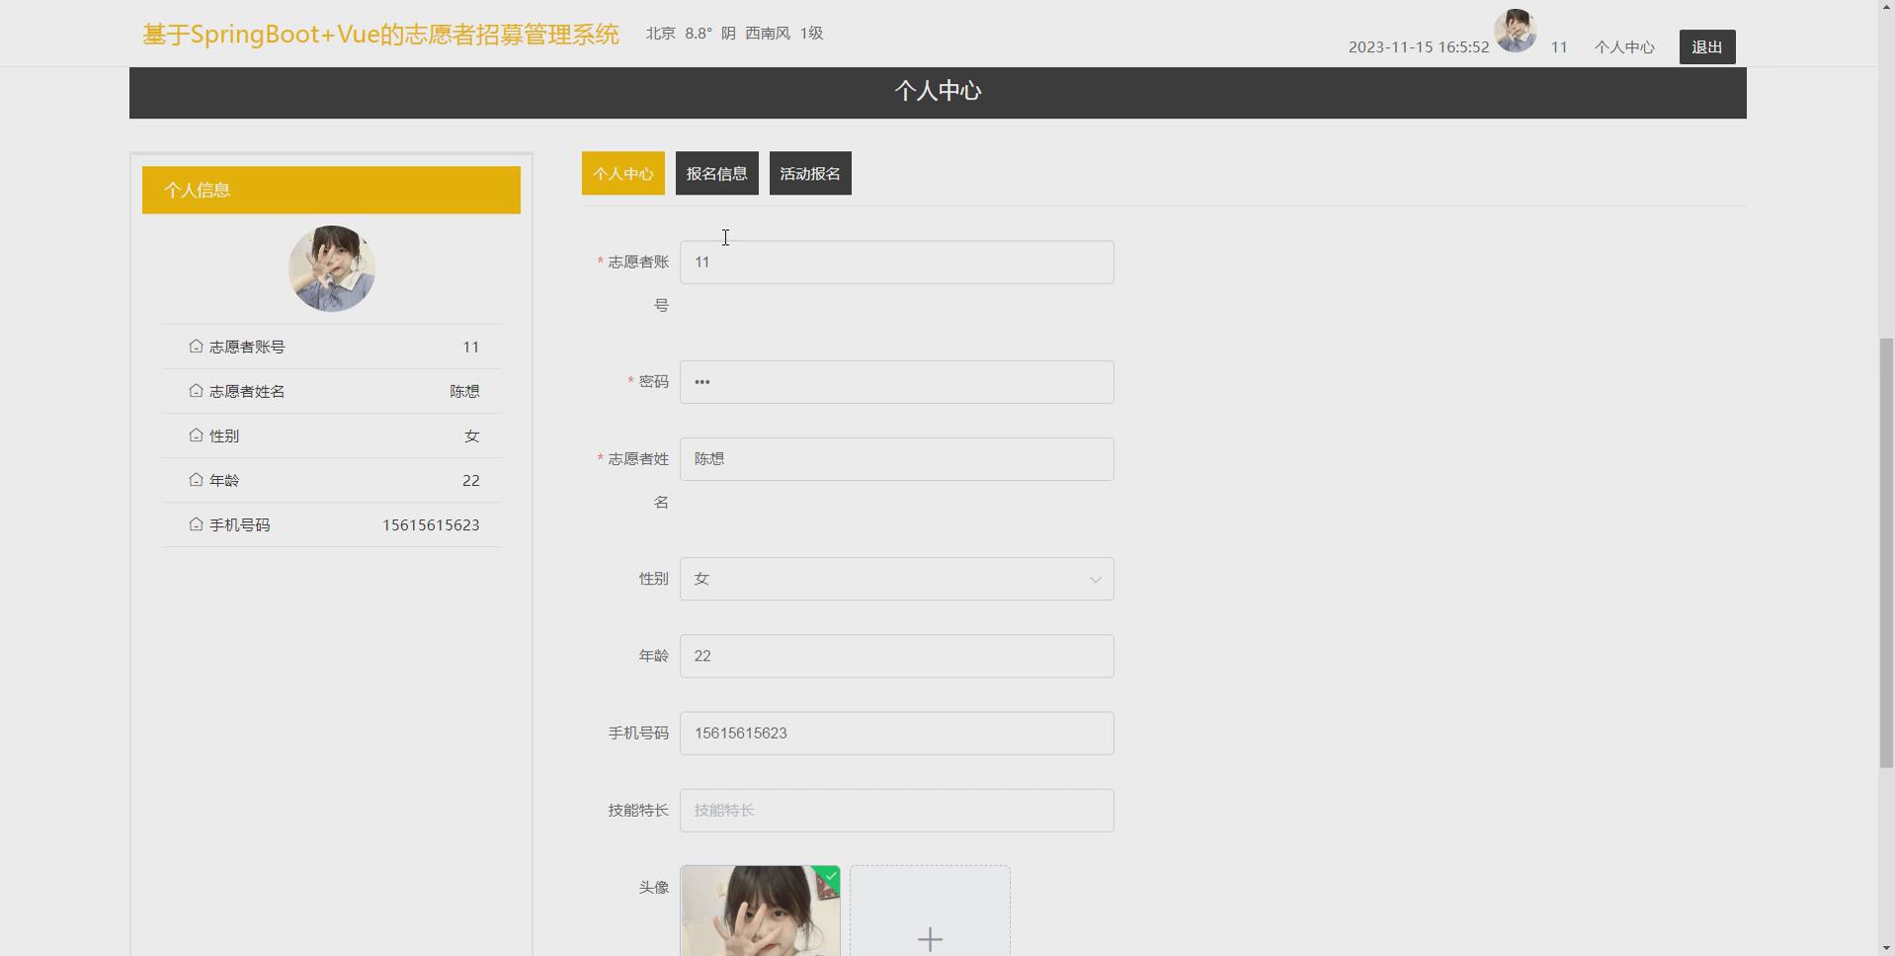Switch to the 报名信息 tab

coord(716,174)
